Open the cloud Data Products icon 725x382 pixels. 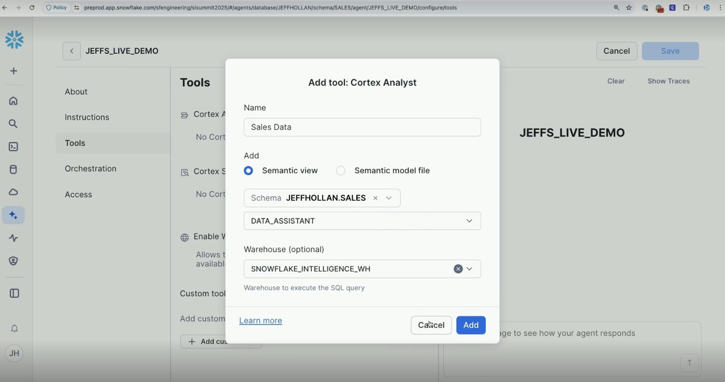click(13, 192)
